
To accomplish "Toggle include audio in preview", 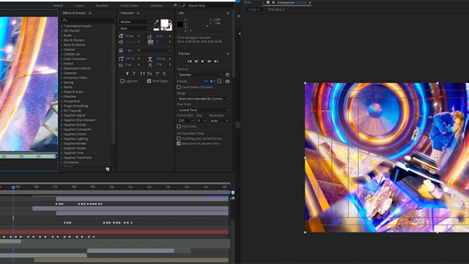I will point(212,81).
